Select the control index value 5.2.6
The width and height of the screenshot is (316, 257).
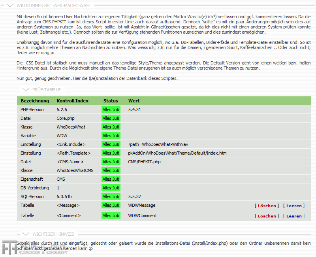62,110
